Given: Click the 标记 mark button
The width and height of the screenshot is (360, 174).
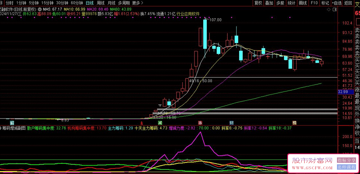Looking at the screenshot, I should [x=325, y=3].
